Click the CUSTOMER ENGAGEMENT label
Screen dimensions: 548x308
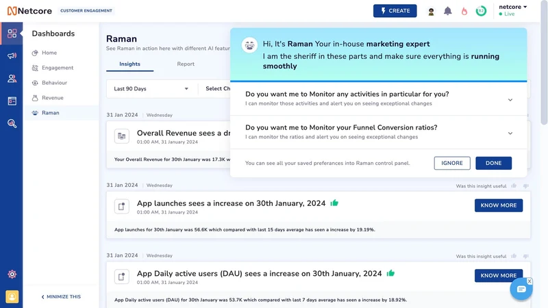tap(86, 11)
